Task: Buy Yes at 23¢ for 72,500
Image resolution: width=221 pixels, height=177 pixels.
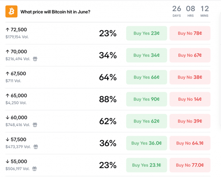Action: [x=147, y=33]
